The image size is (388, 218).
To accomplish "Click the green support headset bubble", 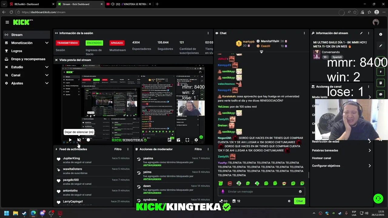I will pos(378,199).
